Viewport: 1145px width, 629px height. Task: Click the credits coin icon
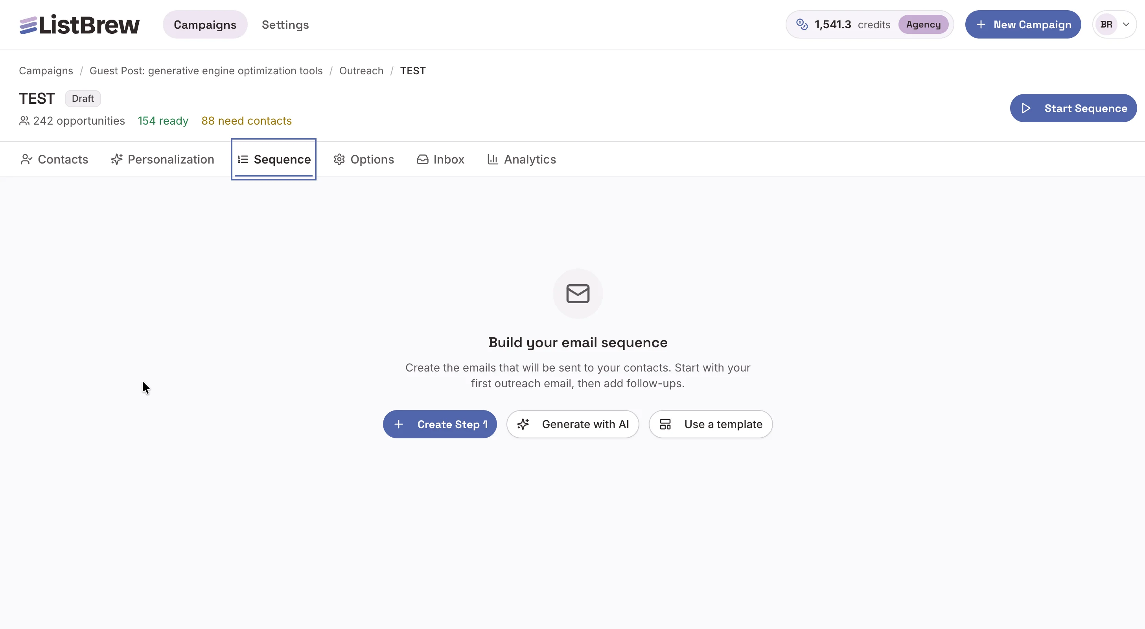(x=802, y=24)
